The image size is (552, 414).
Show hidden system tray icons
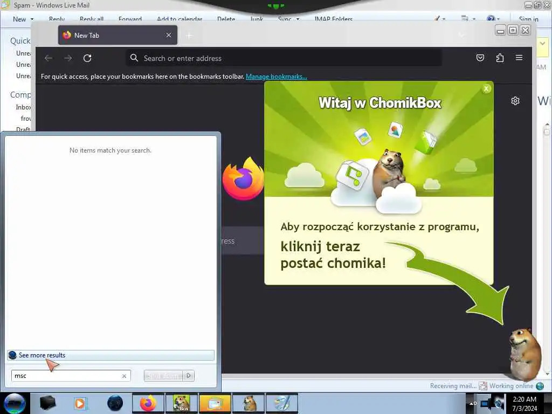pyautogui.click(x=471, y=403)
